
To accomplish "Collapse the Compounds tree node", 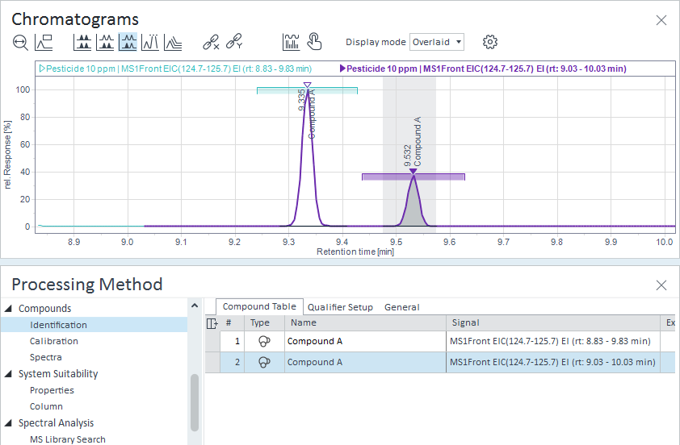I will point(8,308).
